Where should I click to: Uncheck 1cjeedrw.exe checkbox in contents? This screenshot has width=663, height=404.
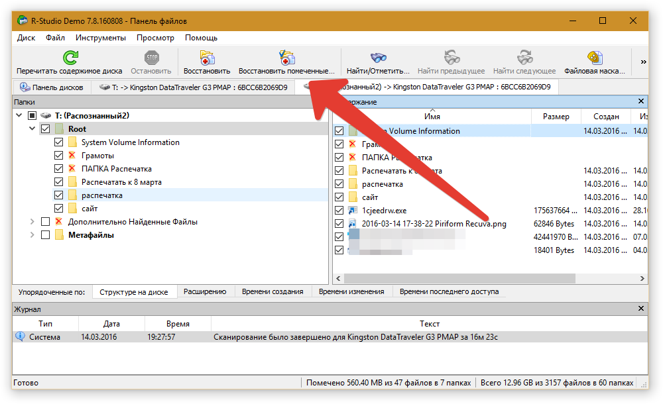339,210
